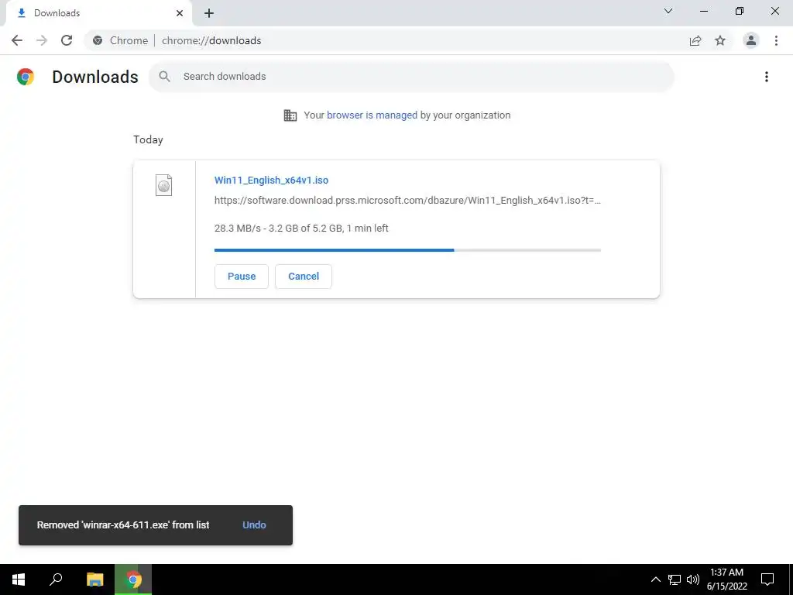Launch File Explorer from the taskbar
This screenshot has height=595, width=793.
pos(94,580)
